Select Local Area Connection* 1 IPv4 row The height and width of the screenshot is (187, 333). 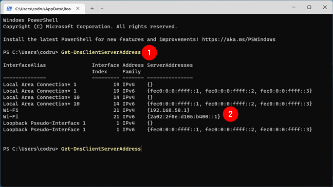[x=78, y=85]
